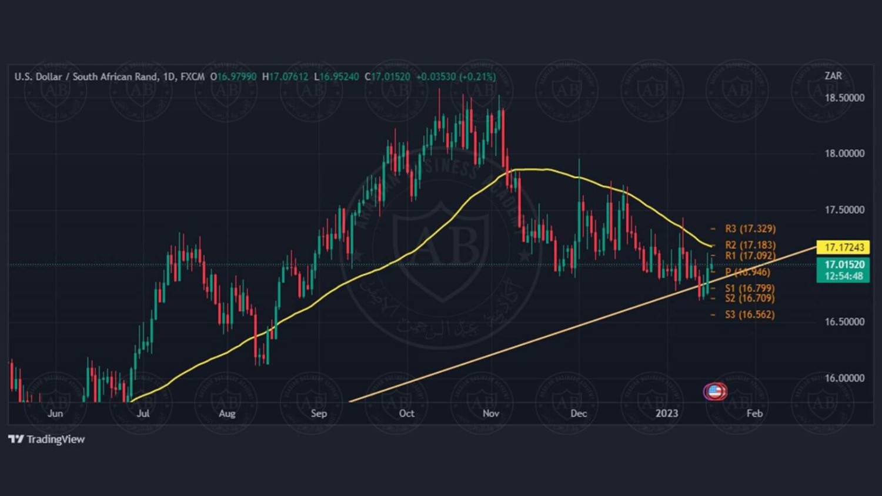Click the US flag economic event marker

point(715,391)
